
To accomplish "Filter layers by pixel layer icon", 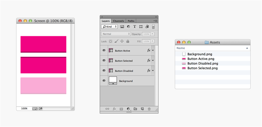I will [122, 27].
